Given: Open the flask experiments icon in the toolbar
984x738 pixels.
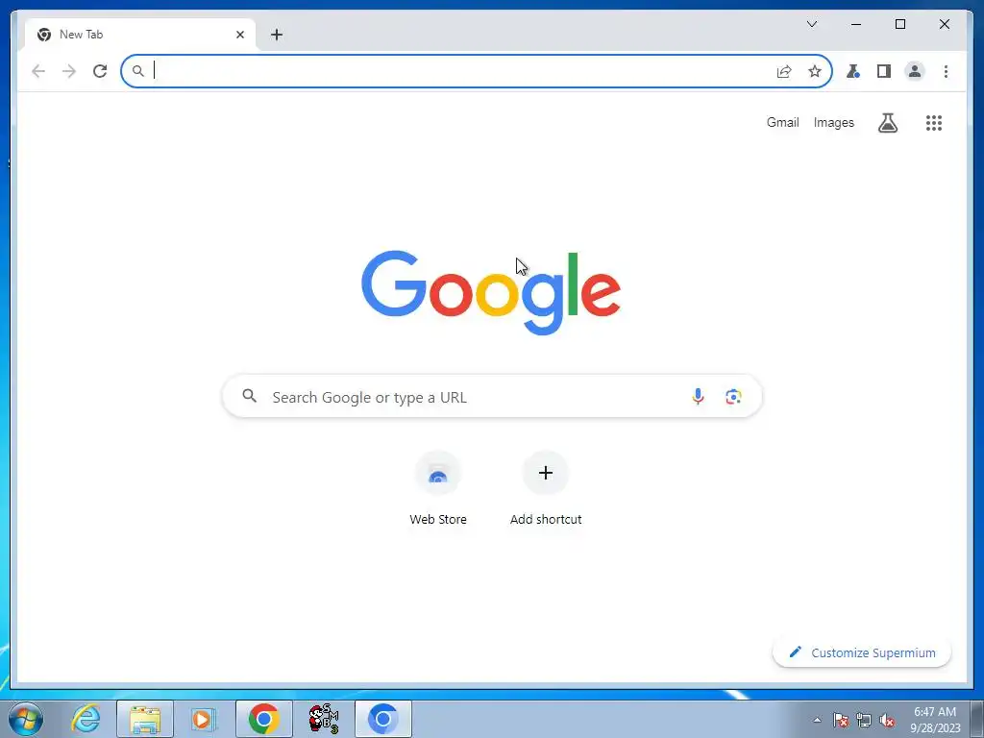Looking at the screenshot, I should (x=853, y=71).
